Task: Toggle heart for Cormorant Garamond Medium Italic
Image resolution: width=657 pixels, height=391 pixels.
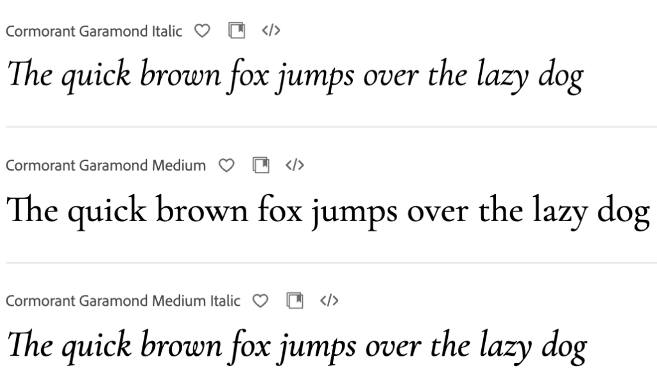Action: [260, 300]
